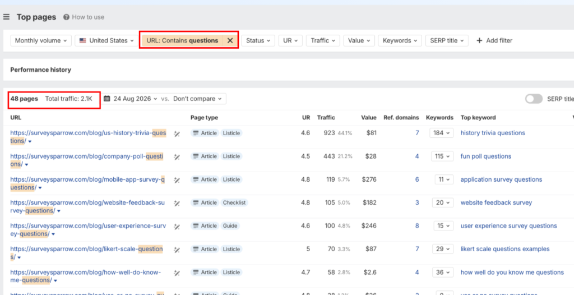
Task: Click the 8 ref. domains in user experience row
Action: point(417,226)
